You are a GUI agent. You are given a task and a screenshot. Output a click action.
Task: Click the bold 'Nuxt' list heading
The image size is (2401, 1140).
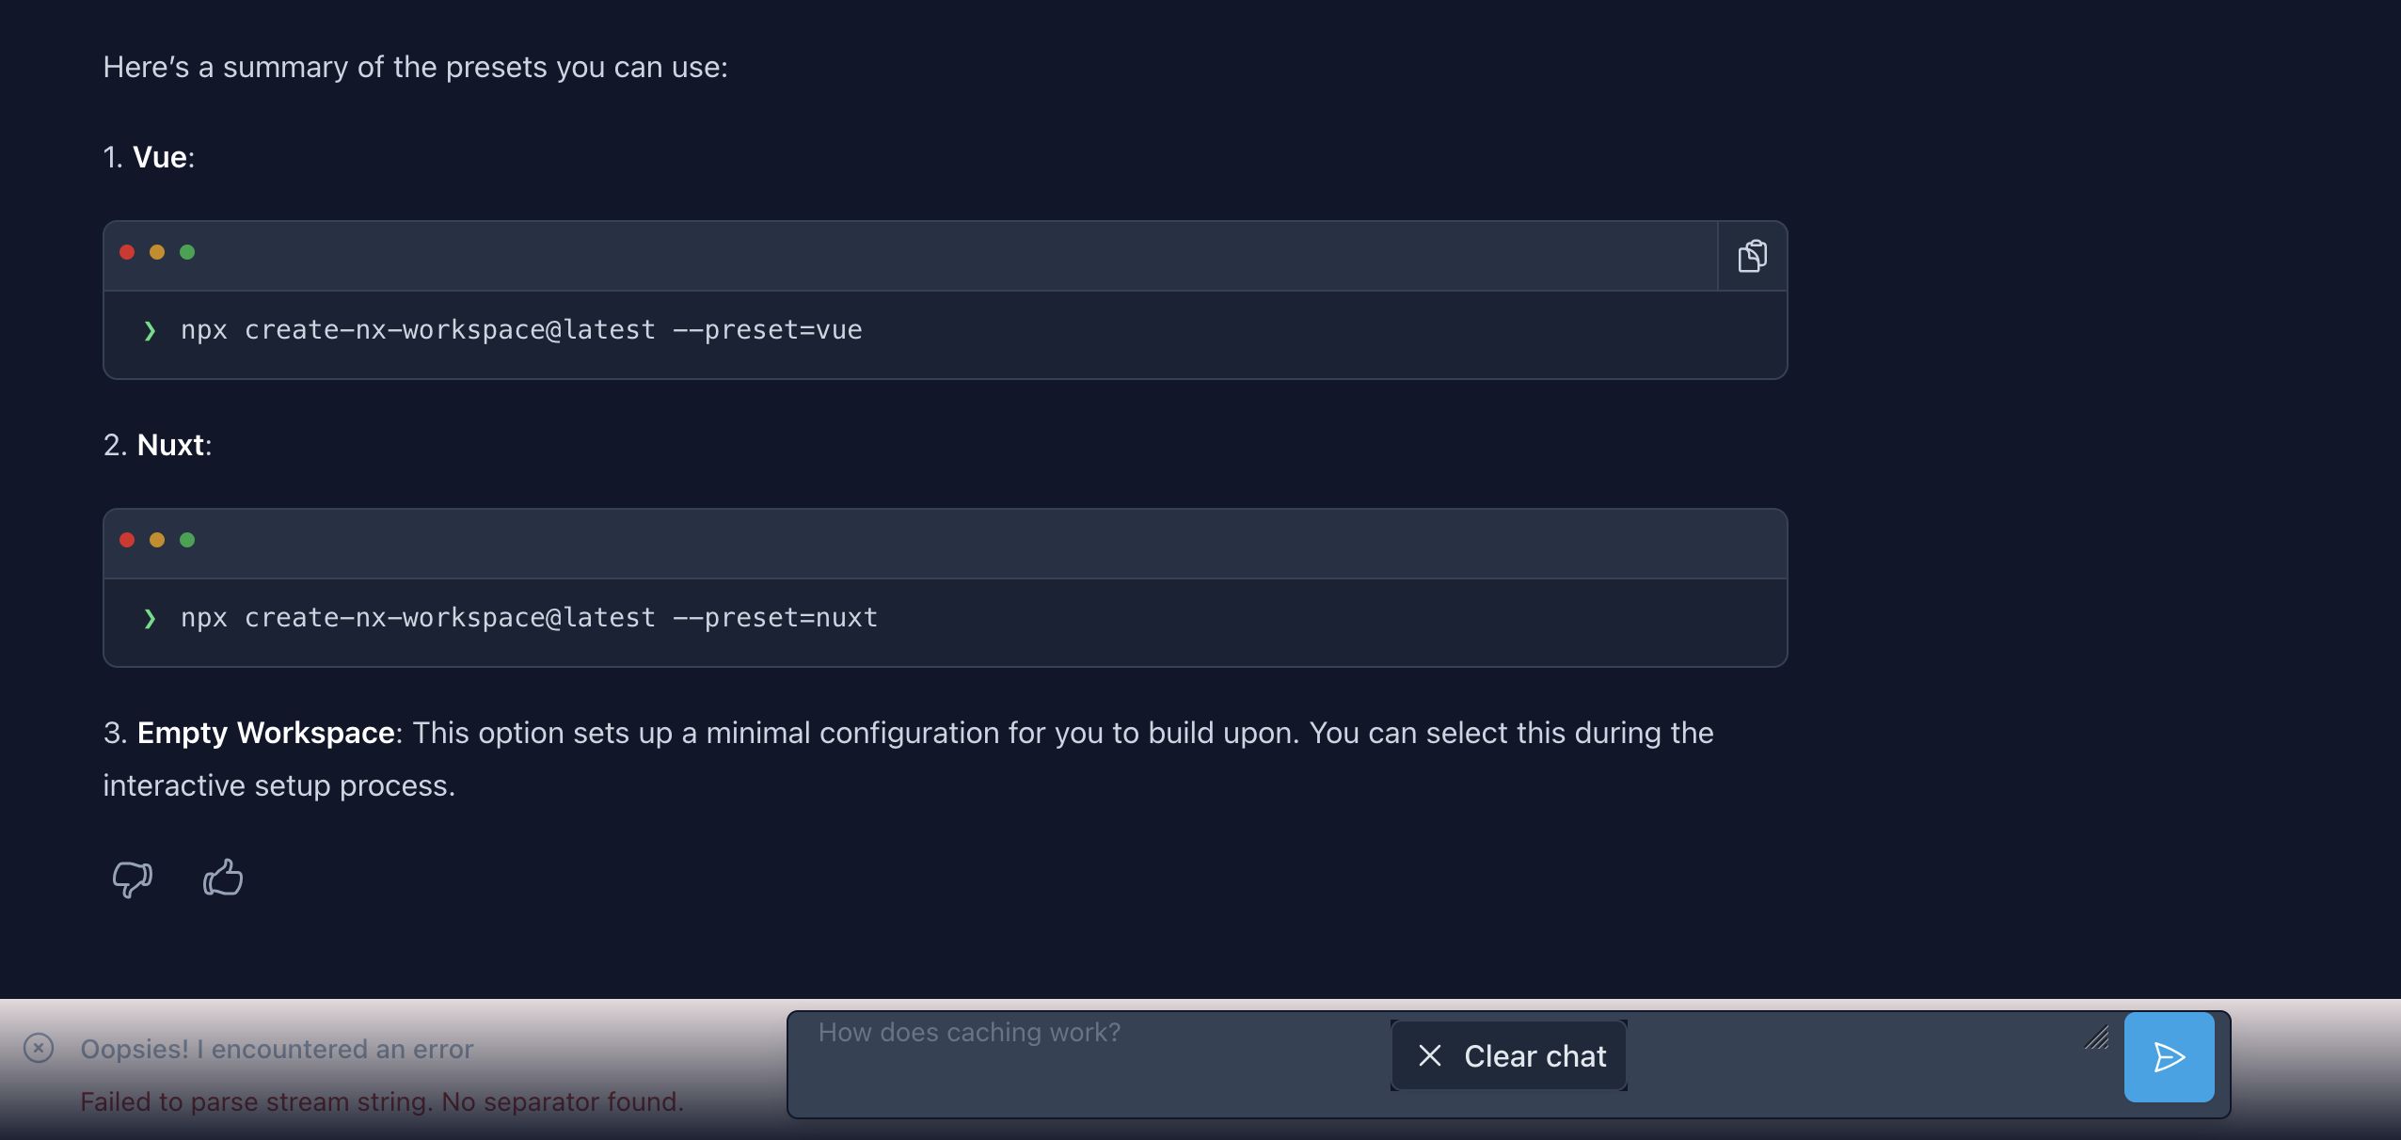tap(170, 445)
